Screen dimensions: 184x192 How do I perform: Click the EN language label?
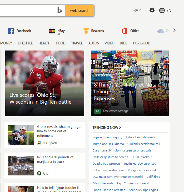point(169,11)
